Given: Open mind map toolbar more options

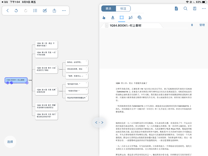Looking at the screenshot, I should click(64, 11).
